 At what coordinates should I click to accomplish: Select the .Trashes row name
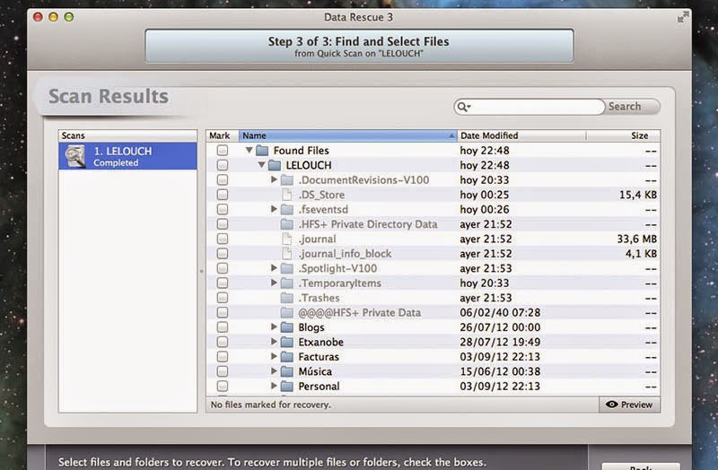click(x=320, y=298)
